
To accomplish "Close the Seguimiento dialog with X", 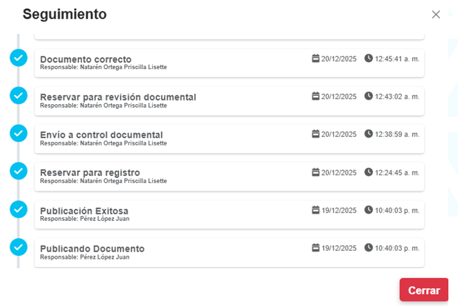I will click(x=436, y=15).
